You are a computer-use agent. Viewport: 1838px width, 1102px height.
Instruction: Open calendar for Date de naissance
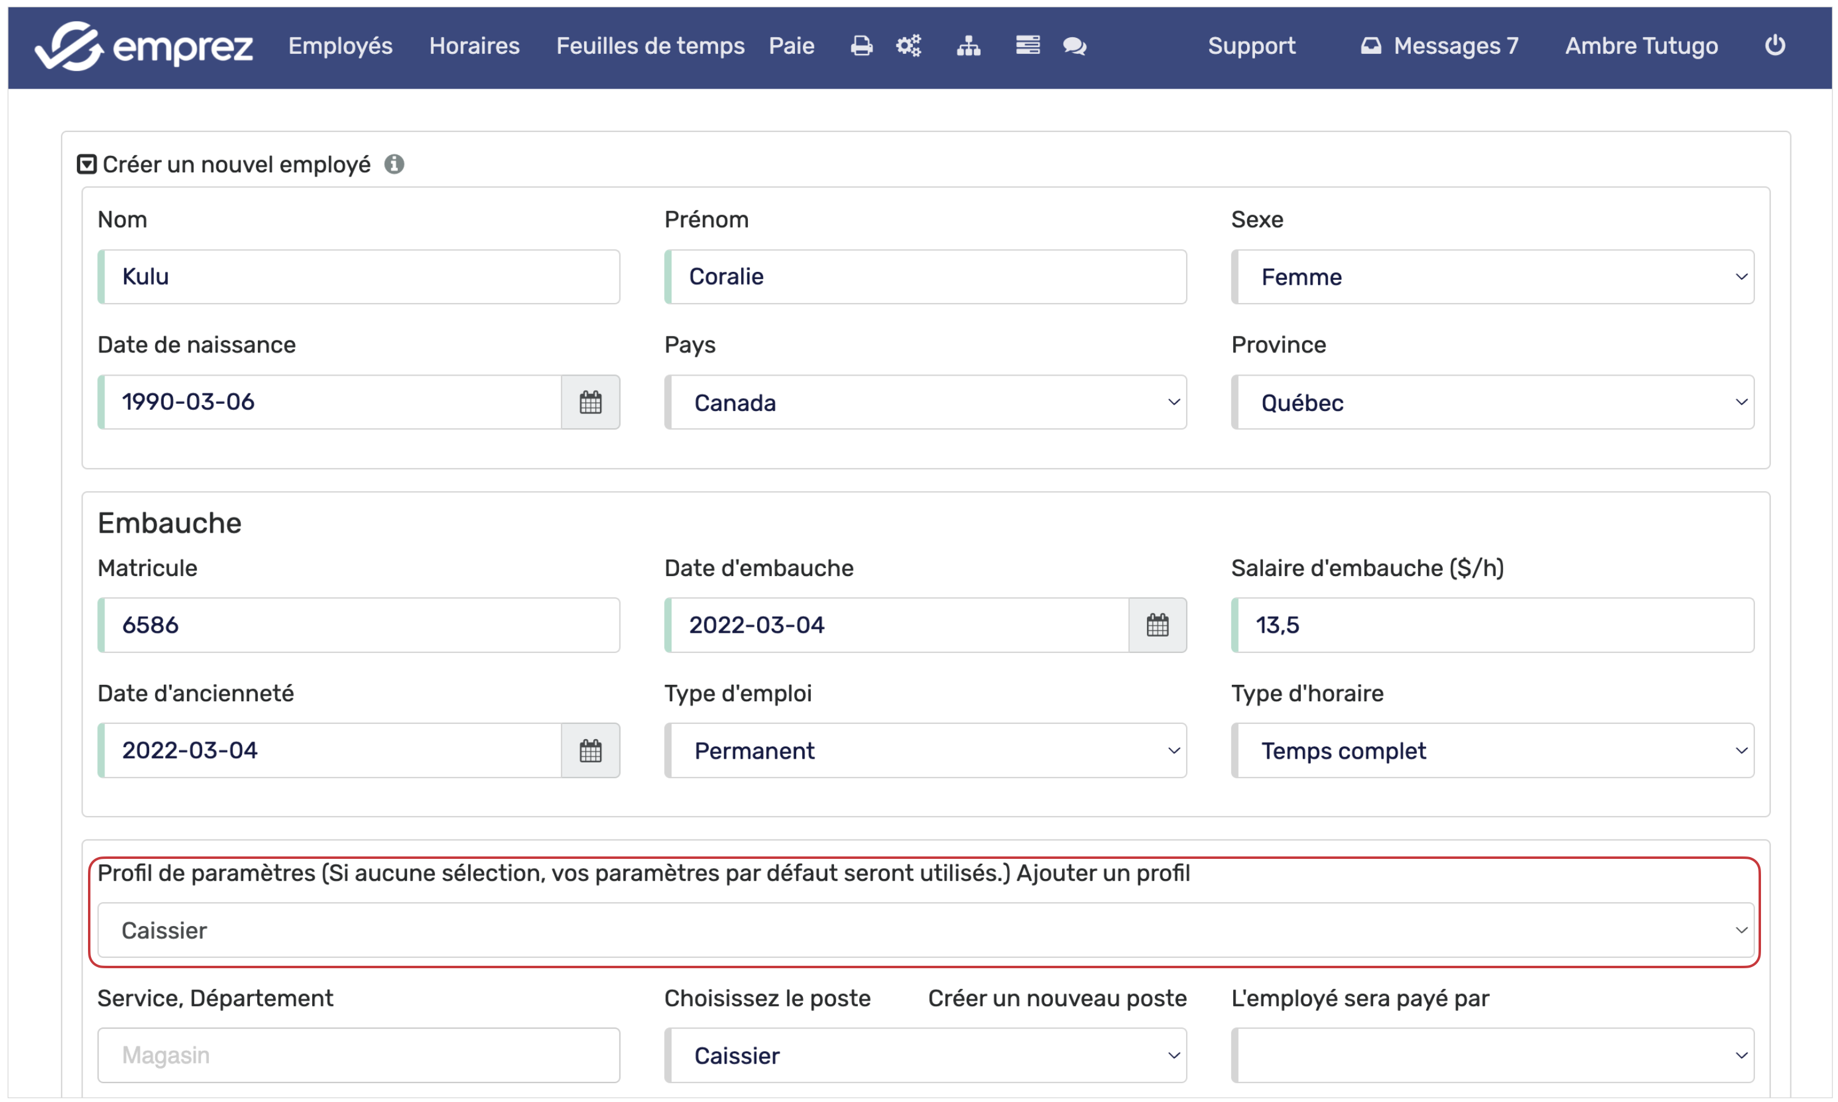click(590, 403)
